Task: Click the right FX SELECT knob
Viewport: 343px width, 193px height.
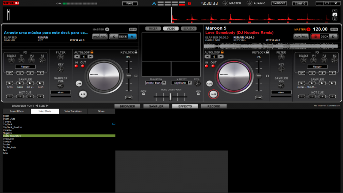Action: [x=304, y=60]
